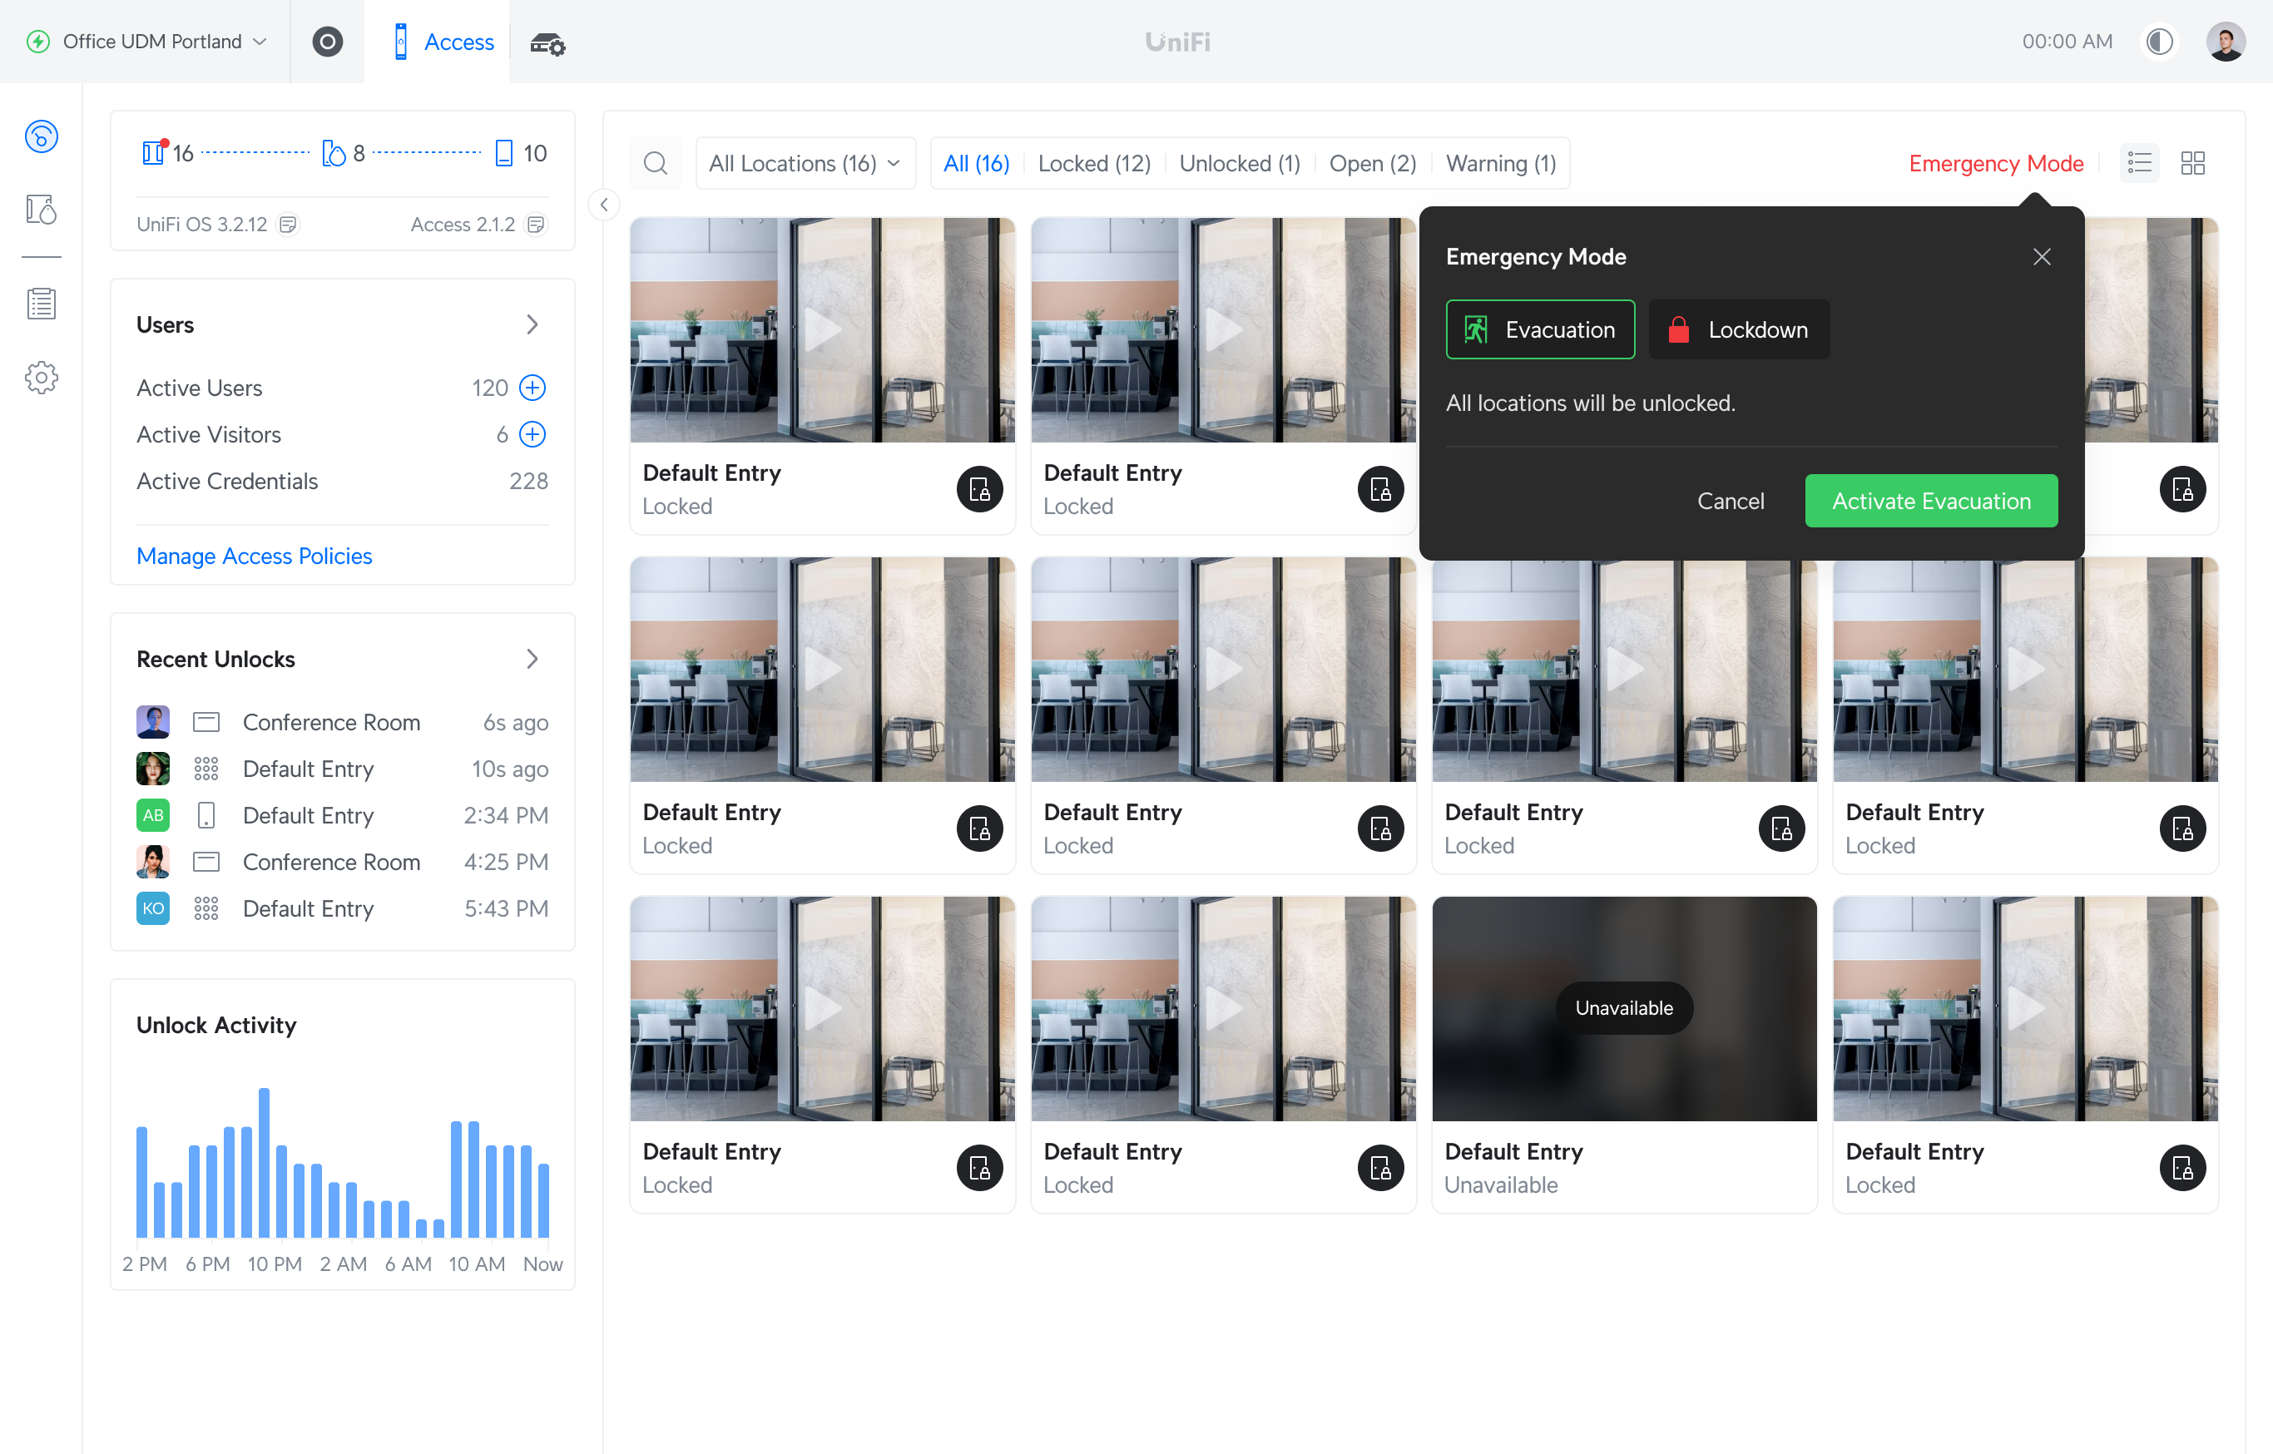Open Default Entry unlock at 2:34 PM
The image size is (2273, 1454).
click(342, 815)
